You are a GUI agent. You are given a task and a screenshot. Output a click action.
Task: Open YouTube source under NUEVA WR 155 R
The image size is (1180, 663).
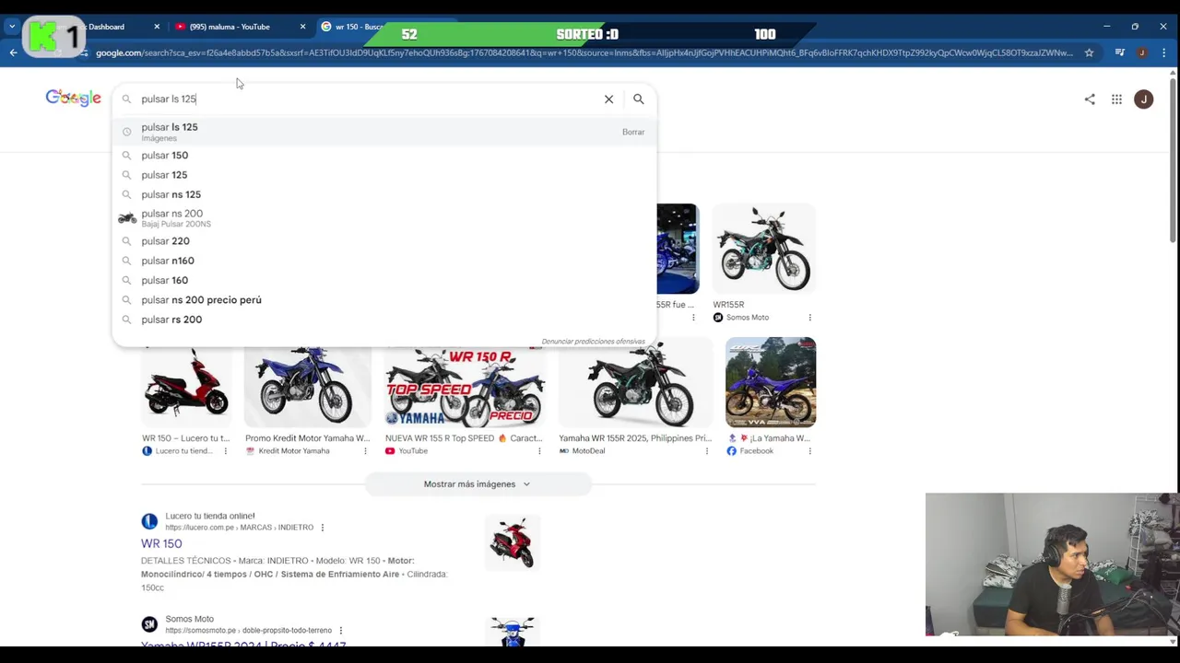point(407,451)
